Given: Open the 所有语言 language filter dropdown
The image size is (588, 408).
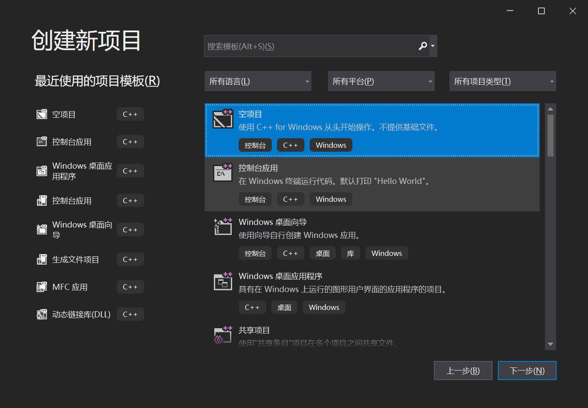Looking at the screenshot, I should click(x=258, y=81).
